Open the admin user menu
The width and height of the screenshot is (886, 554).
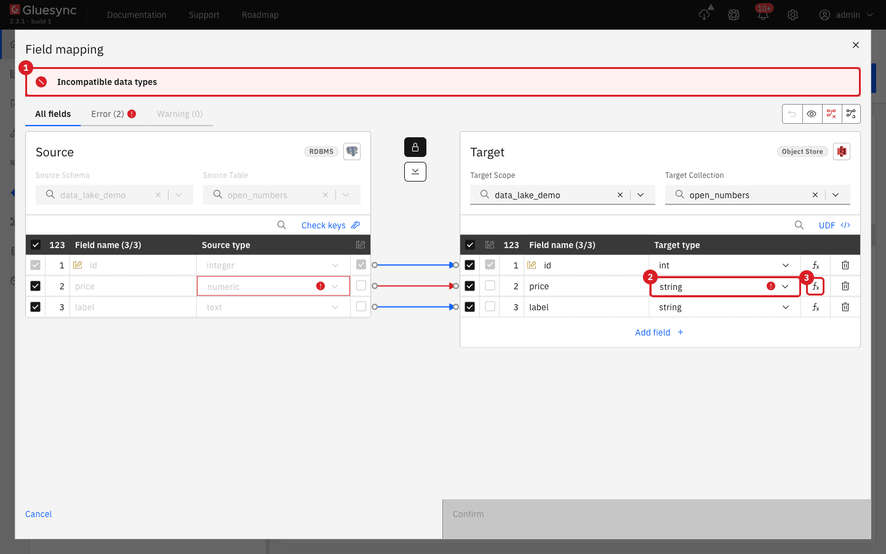tap(847, 15)
